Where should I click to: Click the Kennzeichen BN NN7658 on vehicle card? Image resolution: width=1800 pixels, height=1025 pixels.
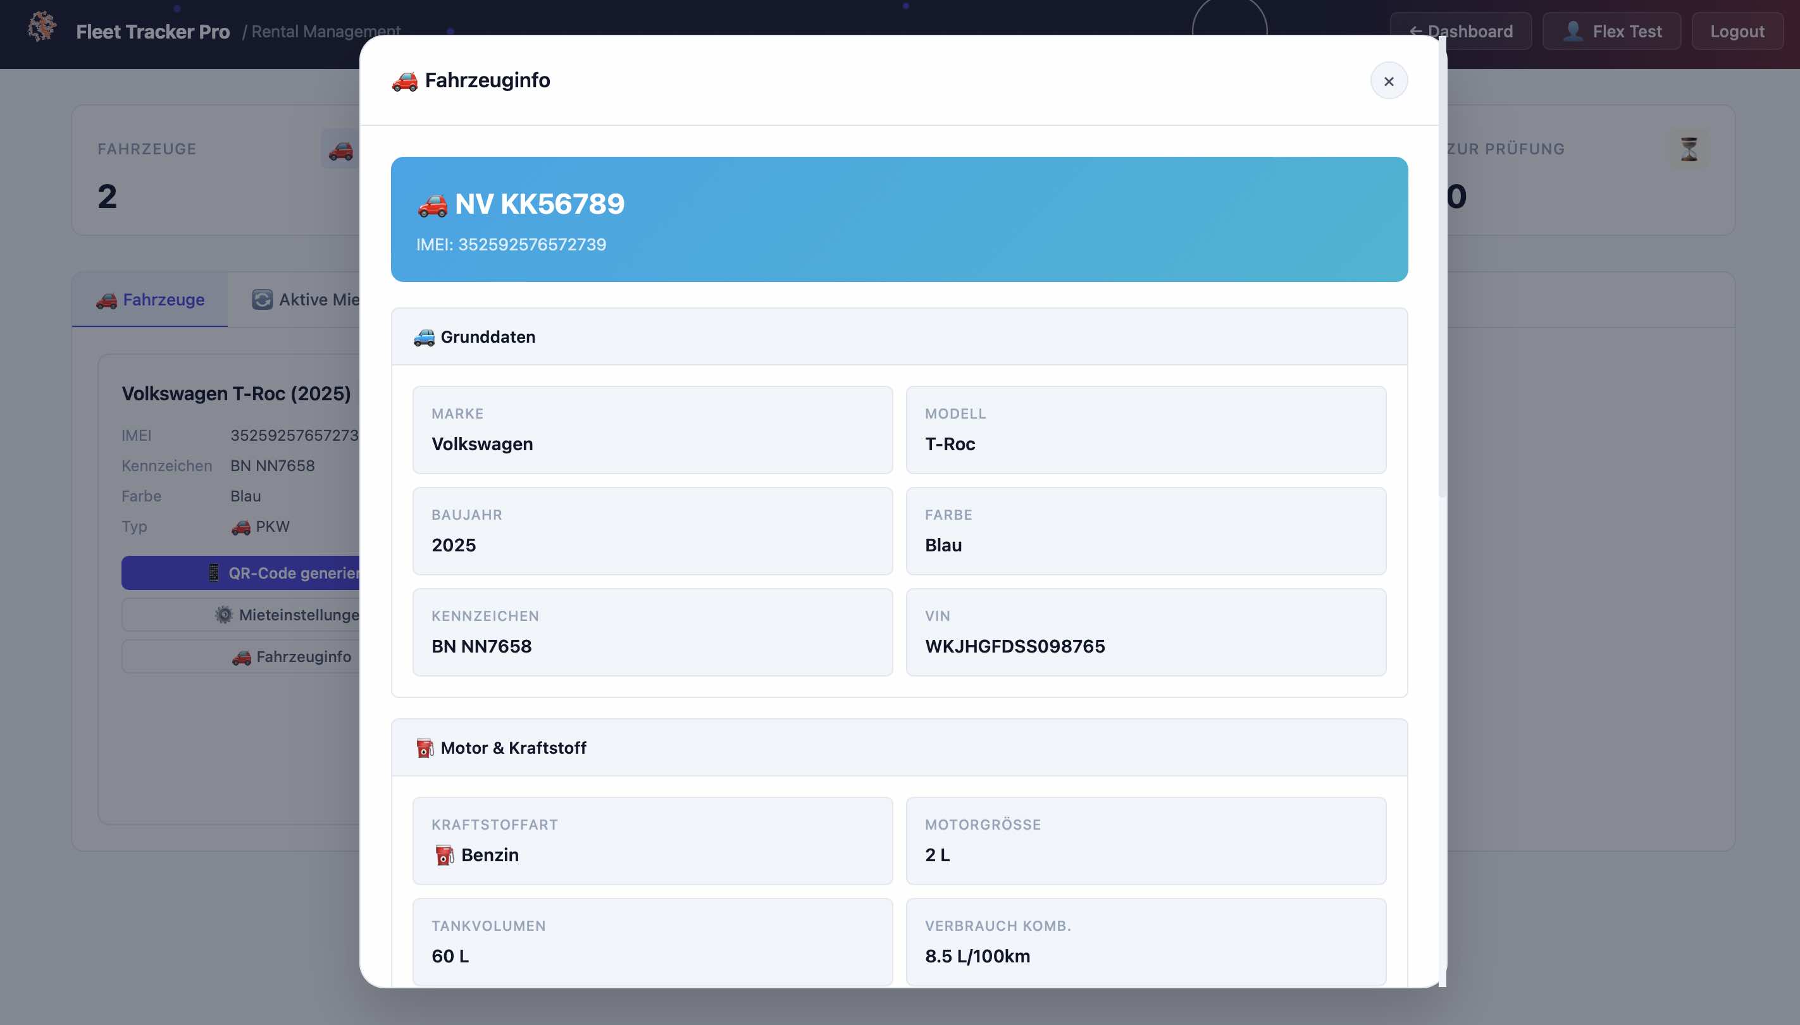pyautogui.click(x=272, y=466)
